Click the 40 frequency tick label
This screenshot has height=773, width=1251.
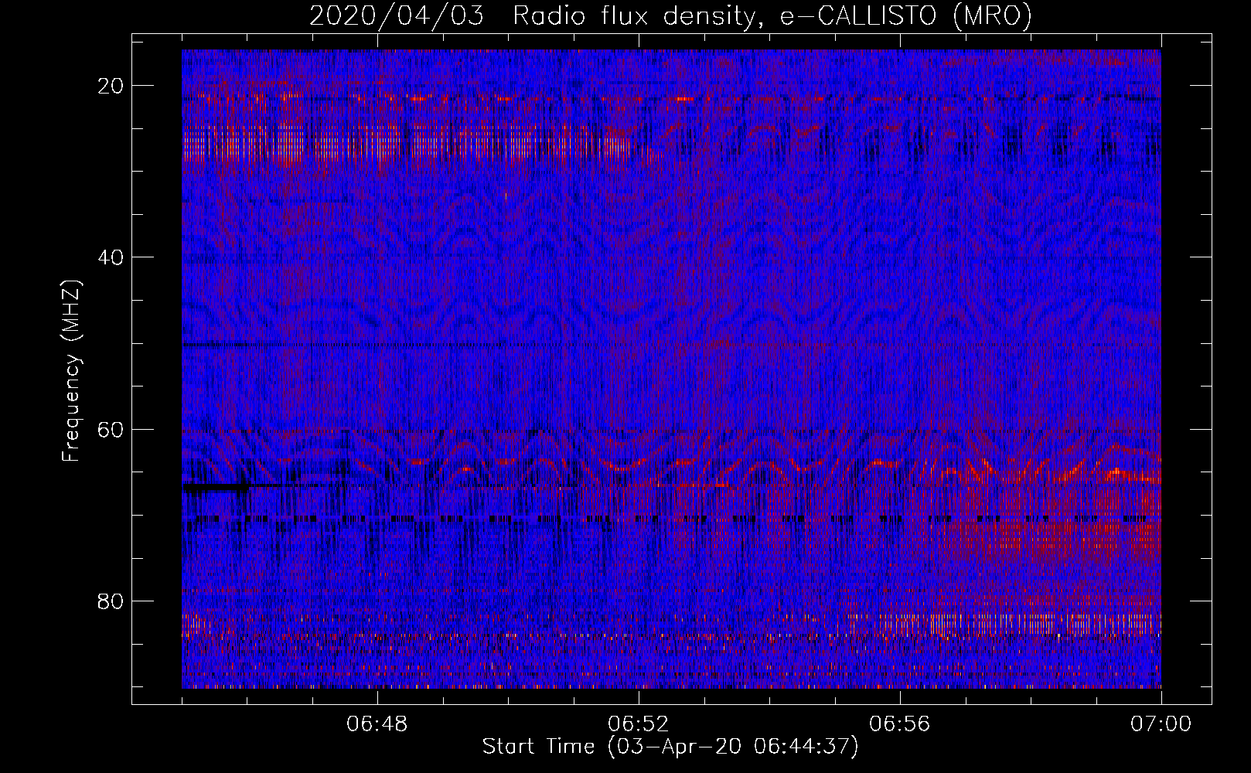click(111, 257)
